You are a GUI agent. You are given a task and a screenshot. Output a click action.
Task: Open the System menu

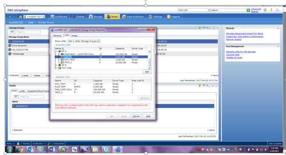(x=78, y=17)
